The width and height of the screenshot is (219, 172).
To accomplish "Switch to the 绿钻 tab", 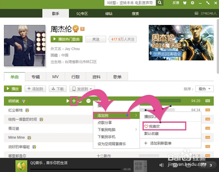I will pyautogui.click(x=109, y=13).
